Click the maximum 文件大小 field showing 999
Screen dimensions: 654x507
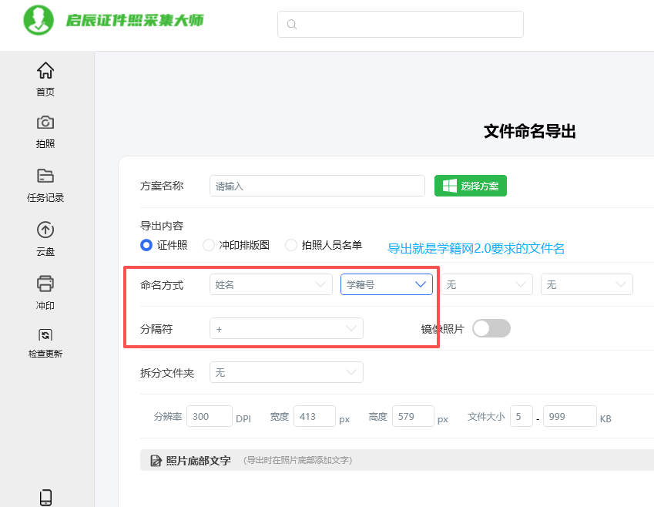[x=570, y=416]
